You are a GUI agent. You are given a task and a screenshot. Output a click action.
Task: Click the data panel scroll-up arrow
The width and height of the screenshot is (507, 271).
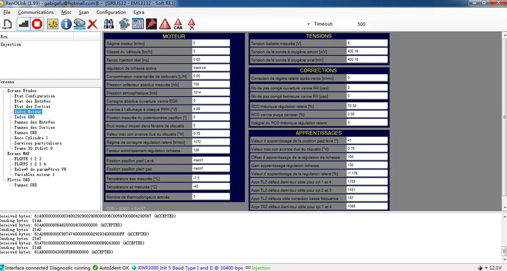click(505, 35)
